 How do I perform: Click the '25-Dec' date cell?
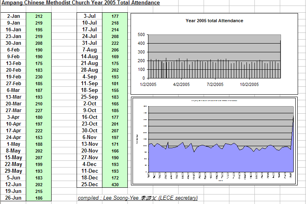coord(90,184)
